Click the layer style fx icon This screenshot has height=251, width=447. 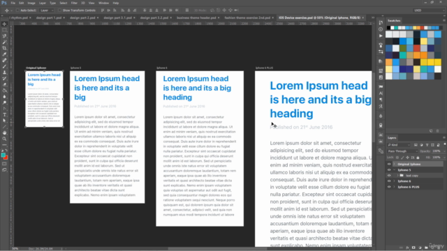point(407,248)
